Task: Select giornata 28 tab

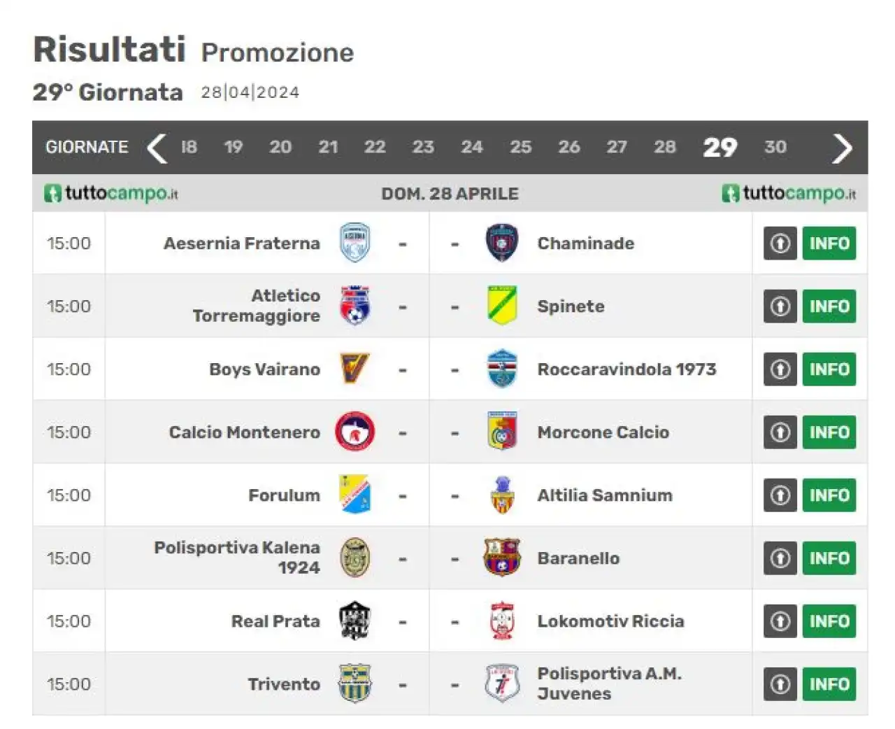Action: (665, 147)
